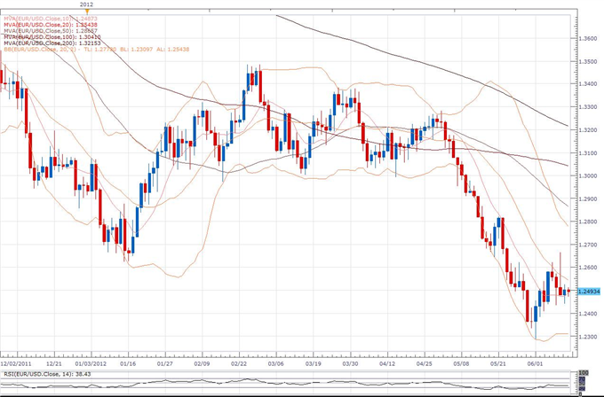Click the 1.2300 price axis label
Viewport: 604px width, 397px height.
click(x=588, y=337)
